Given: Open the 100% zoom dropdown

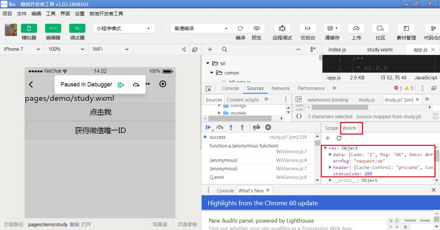Looking at the screenshot, I should (x=66, y=49).
